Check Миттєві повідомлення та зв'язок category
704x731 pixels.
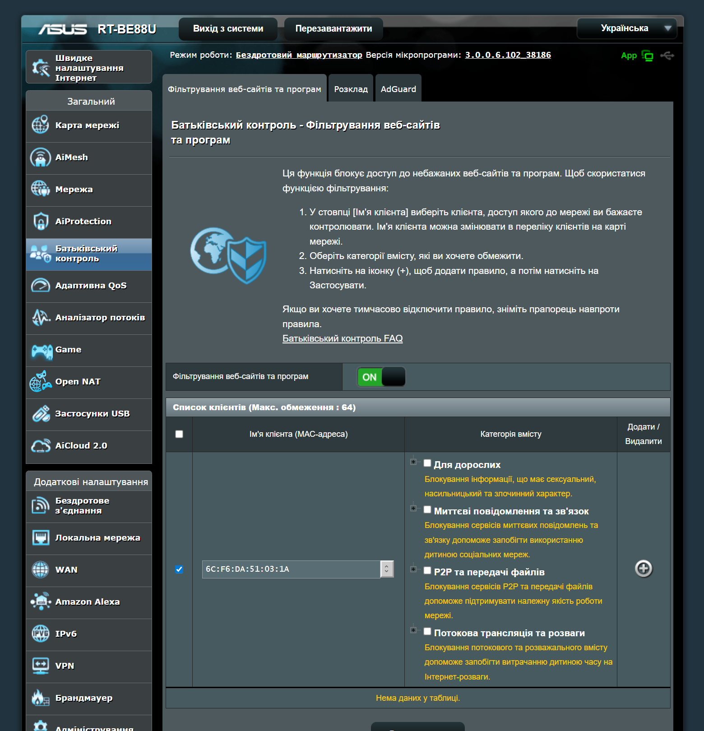(427, 509)
